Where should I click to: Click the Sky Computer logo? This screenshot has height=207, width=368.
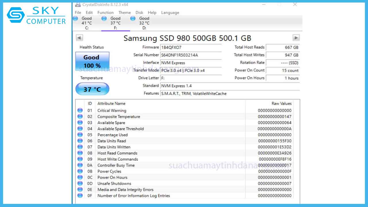36,15
